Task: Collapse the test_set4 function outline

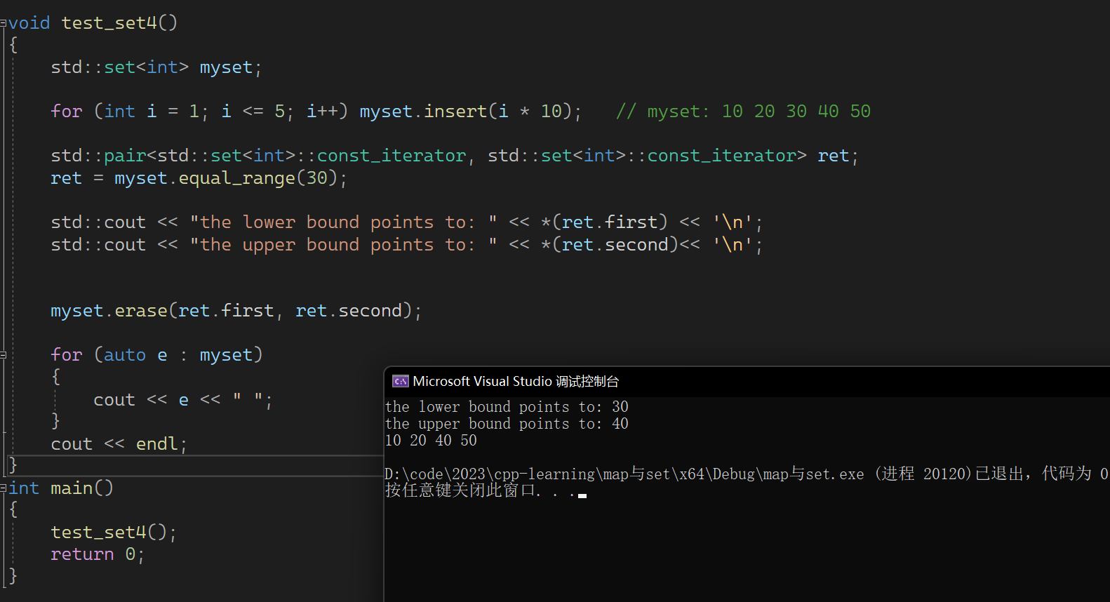Action: [4, 23]
